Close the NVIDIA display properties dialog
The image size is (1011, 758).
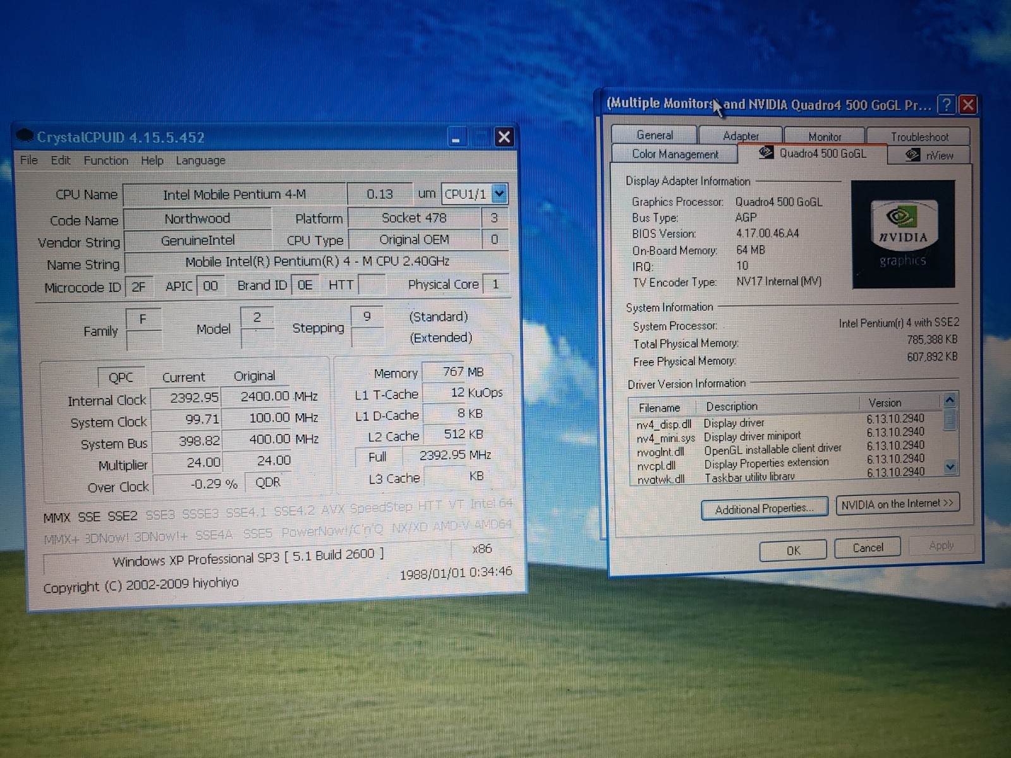tap(967, 105)
